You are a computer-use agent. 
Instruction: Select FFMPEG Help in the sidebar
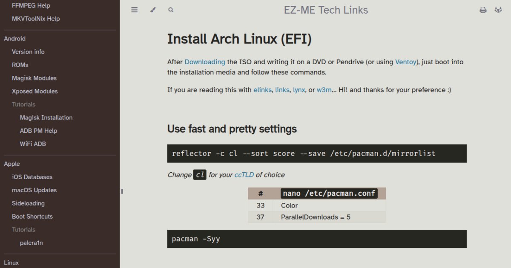point(30,5)
